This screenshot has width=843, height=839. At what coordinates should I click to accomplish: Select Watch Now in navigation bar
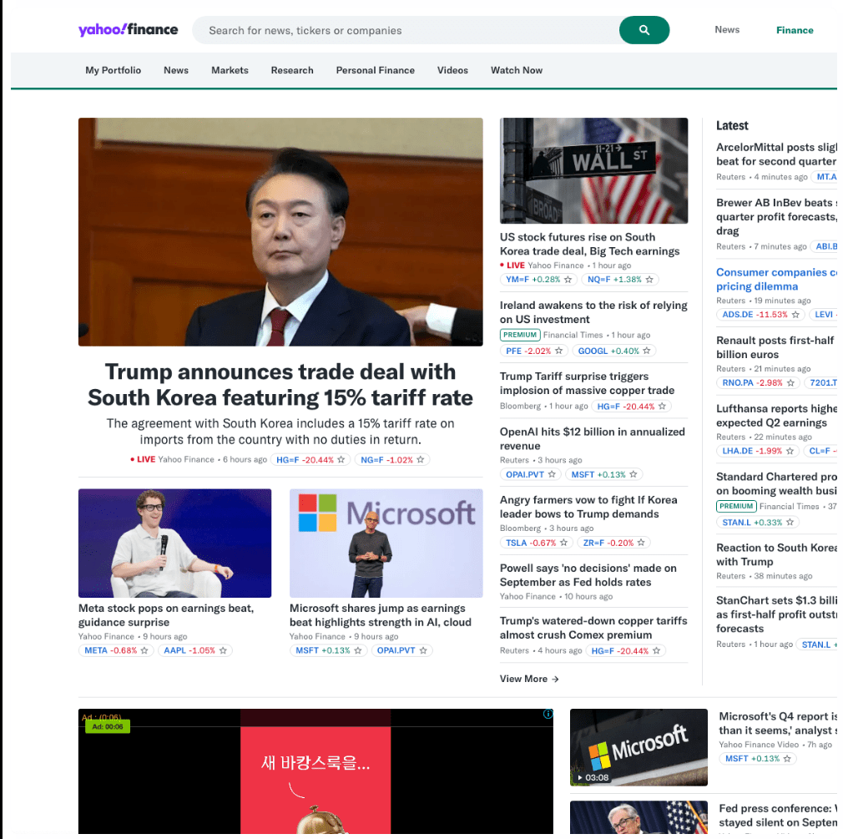point(516,70)
